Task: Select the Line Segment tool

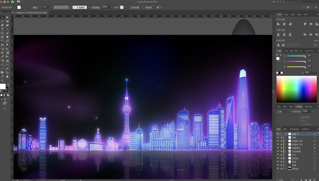Action: pos(7,29)
